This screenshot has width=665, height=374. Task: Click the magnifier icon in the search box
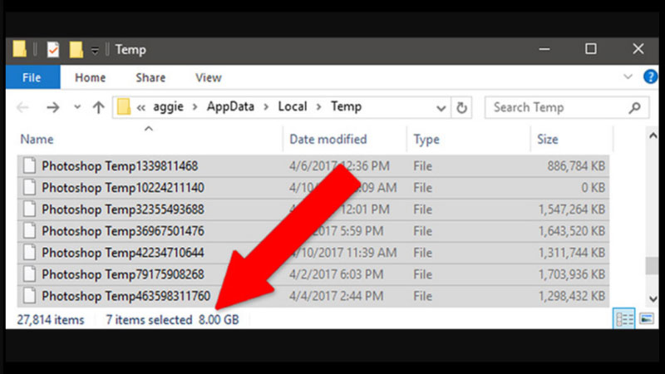(x=634, y=107)
